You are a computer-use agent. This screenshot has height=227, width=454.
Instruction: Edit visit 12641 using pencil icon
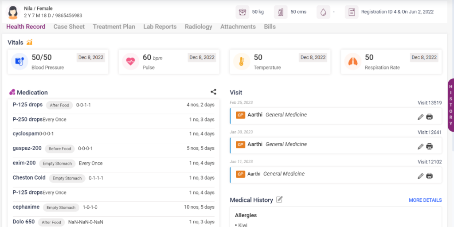(x=420, y=146)
